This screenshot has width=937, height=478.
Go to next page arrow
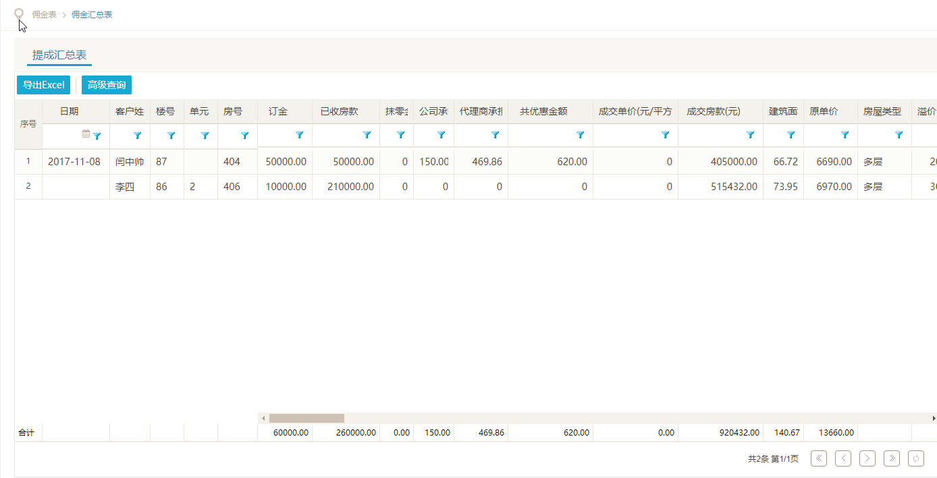(x=867, y=458)
